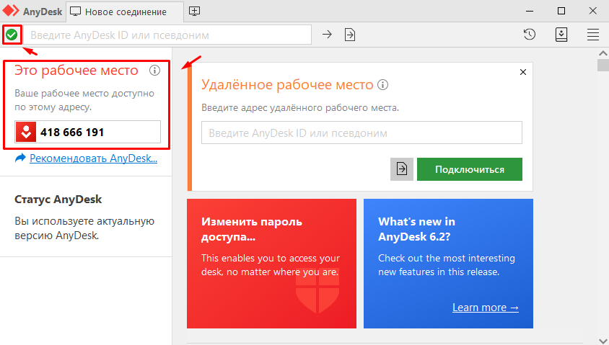The image size is (609, 345).
Task: Click the remote desk address input field
Action: 361,133
